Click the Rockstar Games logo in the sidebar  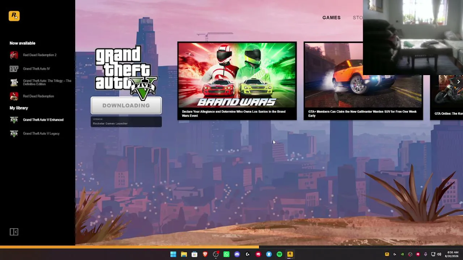[x=14, y=16]
